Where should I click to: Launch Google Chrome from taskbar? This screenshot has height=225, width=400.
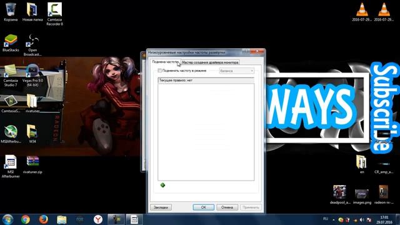(x=26, y=219)
